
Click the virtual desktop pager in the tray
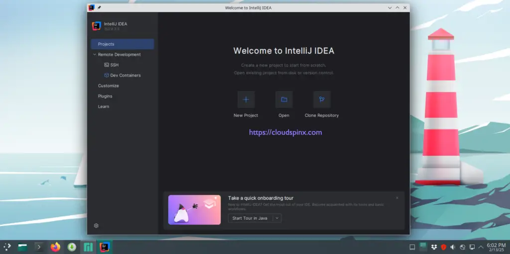[x=423, y=247]
